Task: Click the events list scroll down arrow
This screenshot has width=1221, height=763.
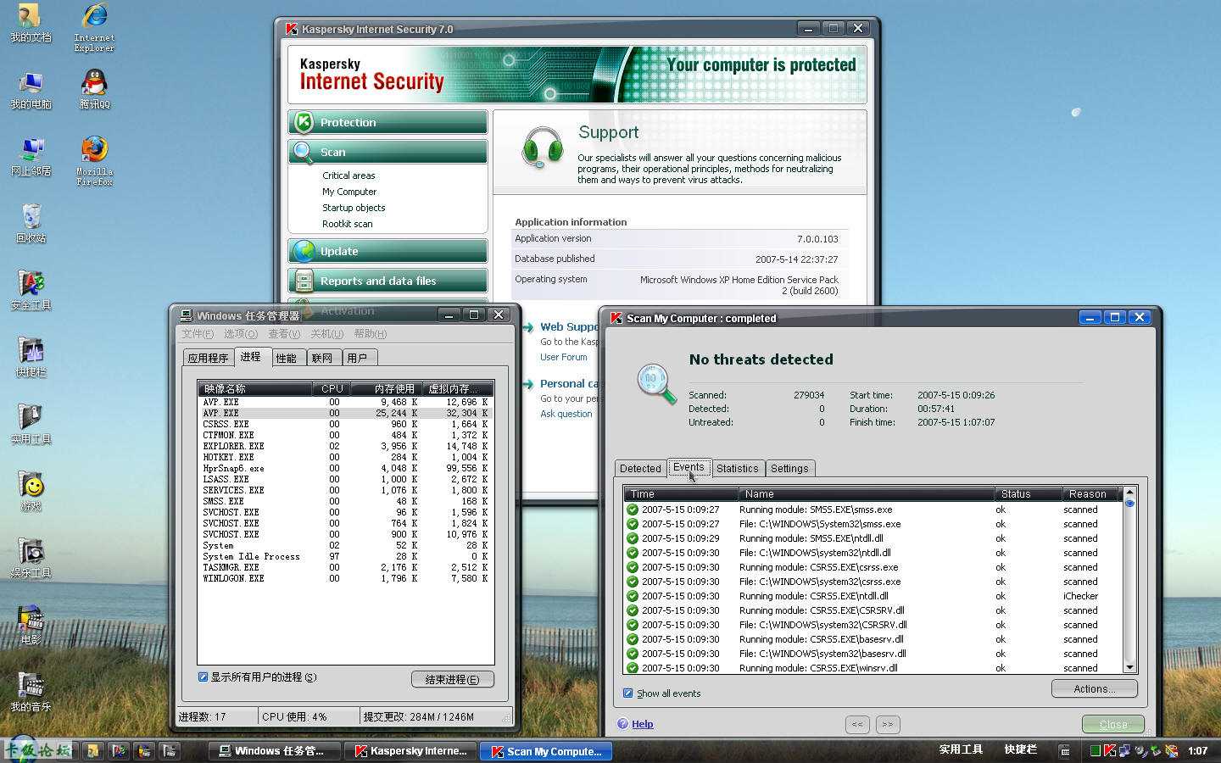Action: tap(1129, 667)
